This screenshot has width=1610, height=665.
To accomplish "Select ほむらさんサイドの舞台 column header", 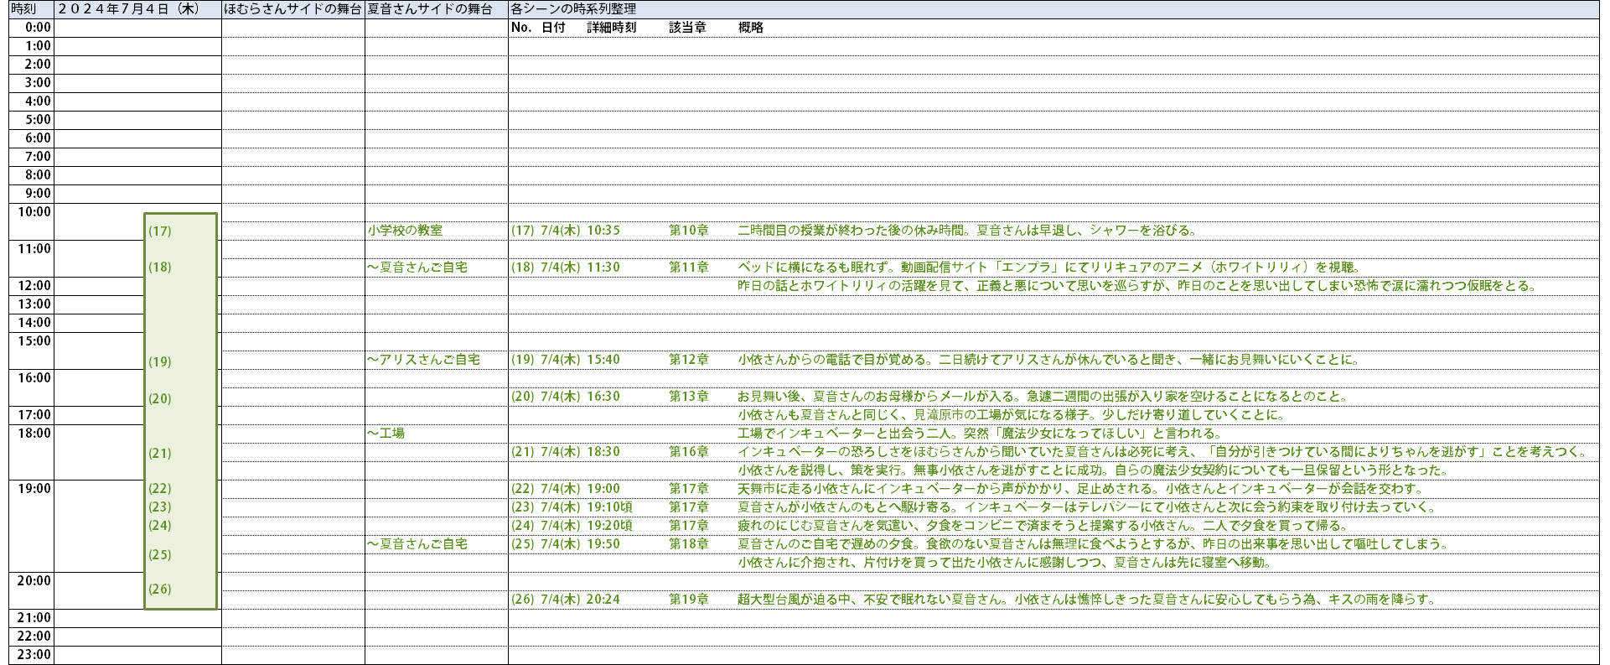I will (293, 9).
